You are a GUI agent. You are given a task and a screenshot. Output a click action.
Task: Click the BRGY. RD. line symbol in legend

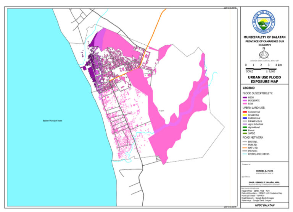(x=245, y=141)
